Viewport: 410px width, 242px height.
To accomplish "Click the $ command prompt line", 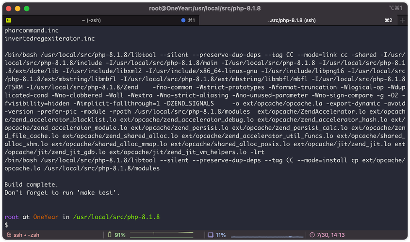I will click(6, 225).
